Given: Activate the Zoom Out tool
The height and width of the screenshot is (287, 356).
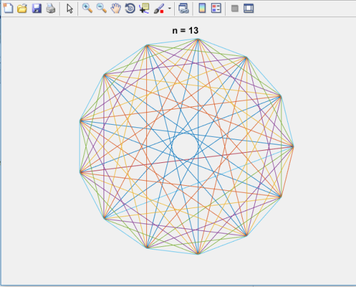Looking at the screenshot, I should tap(102, 8).
